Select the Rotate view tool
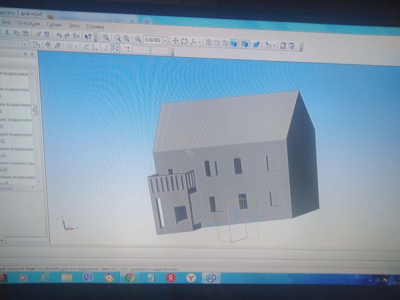Image resolution: width=400 pixels, height=300 pixels. 184,41
